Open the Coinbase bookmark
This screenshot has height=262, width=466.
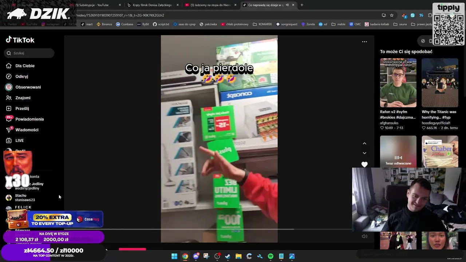(x=125, y=24)
